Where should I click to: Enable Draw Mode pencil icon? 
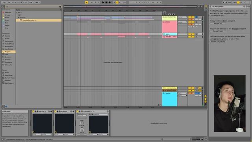pos(224,2)
